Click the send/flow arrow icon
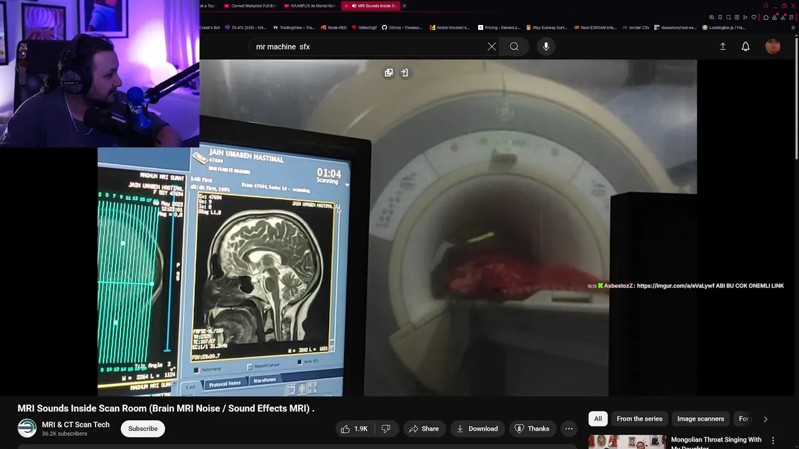799x449 pixels. 745,17
